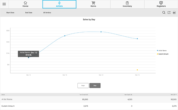The width and height of the screenshot is (178, 110).
Task: Open the hamburger menu
Action: [4, 4]
